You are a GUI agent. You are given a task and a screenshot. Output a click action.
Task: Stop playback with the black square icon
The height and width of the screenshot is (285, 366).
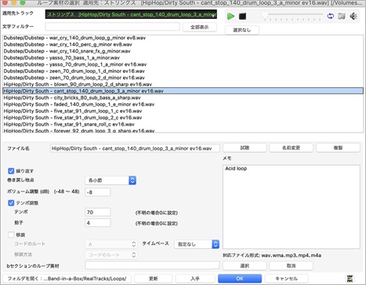(x=242, y=16)
